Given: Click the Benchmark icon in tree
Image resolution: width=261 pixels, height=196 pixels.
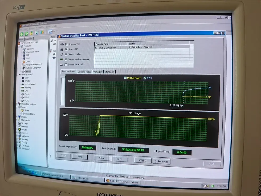Looking at the screenshot, I should pos(20,148).
